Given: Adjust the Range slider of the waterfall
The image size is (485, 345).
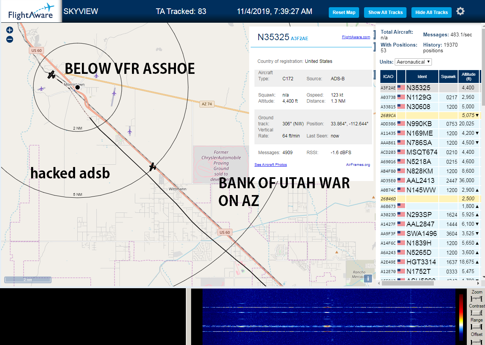Looking at the screenshot, I should click(x=476, y=327).
